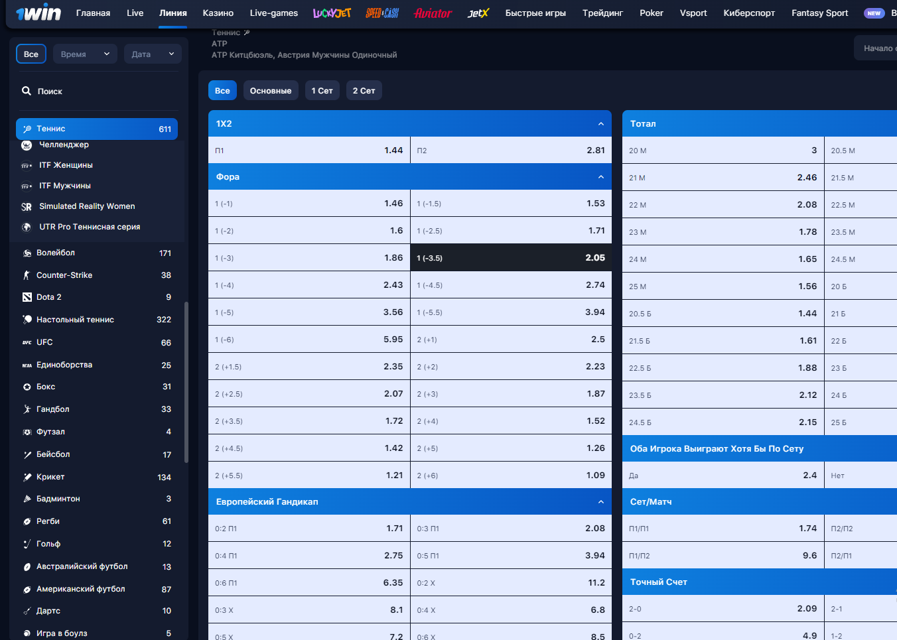This screenshot has height=640, width=897.
Task: Choose the Дартс dart icon
Action: tap(27, 611)
